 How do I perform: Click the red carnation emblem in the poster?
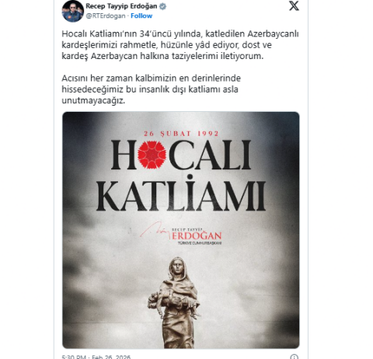pyautogui.click(x=152, y=155)
